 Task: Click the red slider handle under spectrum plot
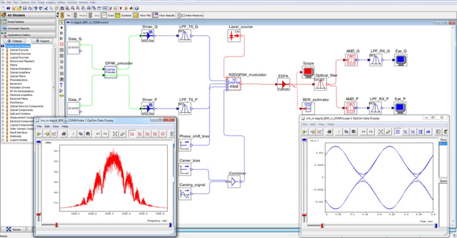56,225
